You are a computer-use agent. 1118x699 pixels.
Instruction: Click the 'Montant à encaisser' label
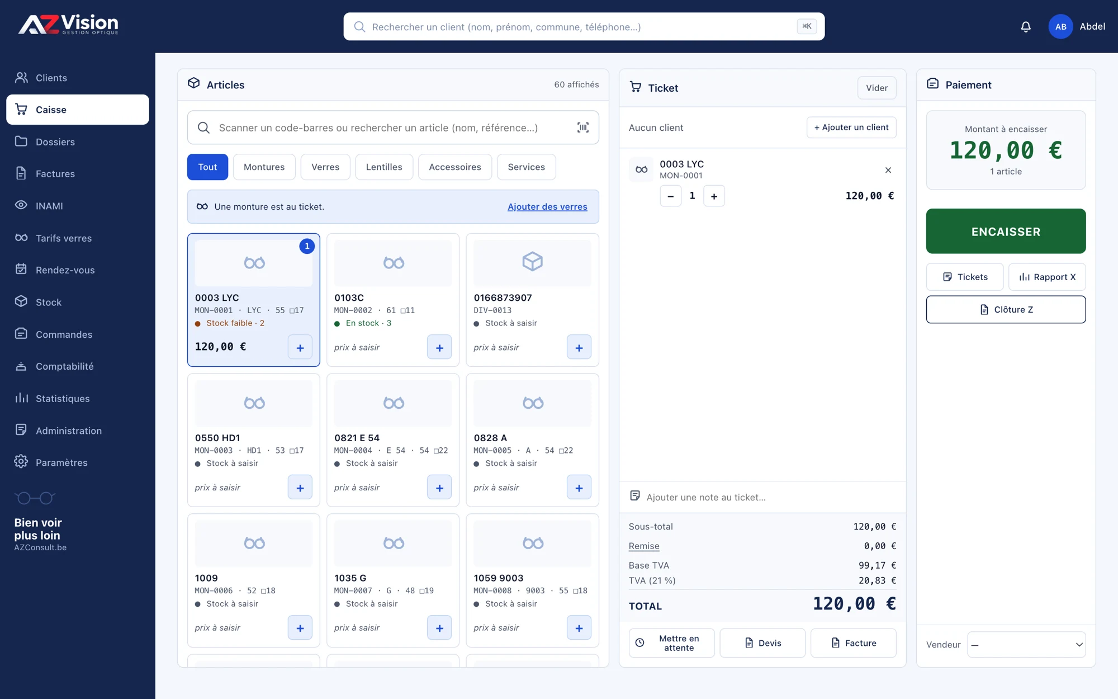click(x=1006, y=129)
